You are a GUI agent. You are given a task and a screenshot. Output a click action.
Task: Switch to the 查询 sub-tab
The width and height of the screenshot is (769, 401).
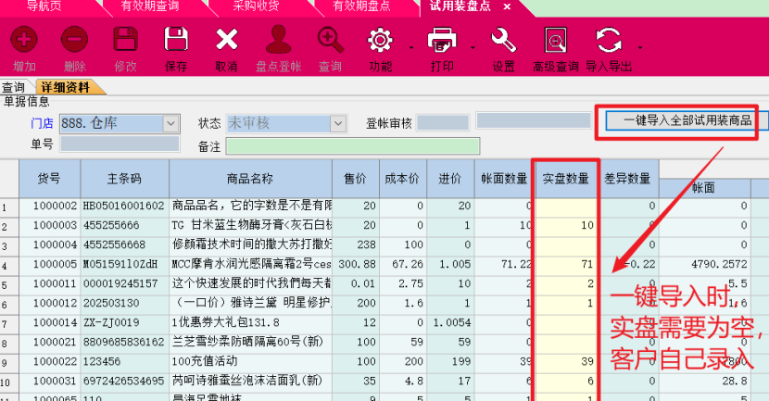pyautogui.click(x=14, y=87)
